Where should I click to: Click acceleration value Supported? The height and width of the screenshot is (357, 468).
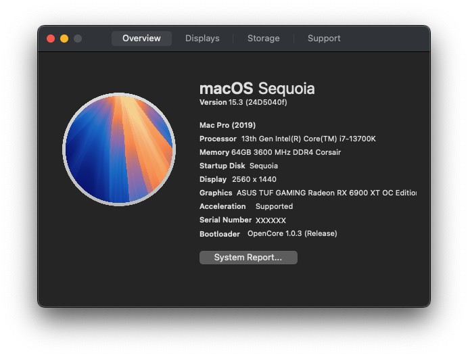point(275,206)
